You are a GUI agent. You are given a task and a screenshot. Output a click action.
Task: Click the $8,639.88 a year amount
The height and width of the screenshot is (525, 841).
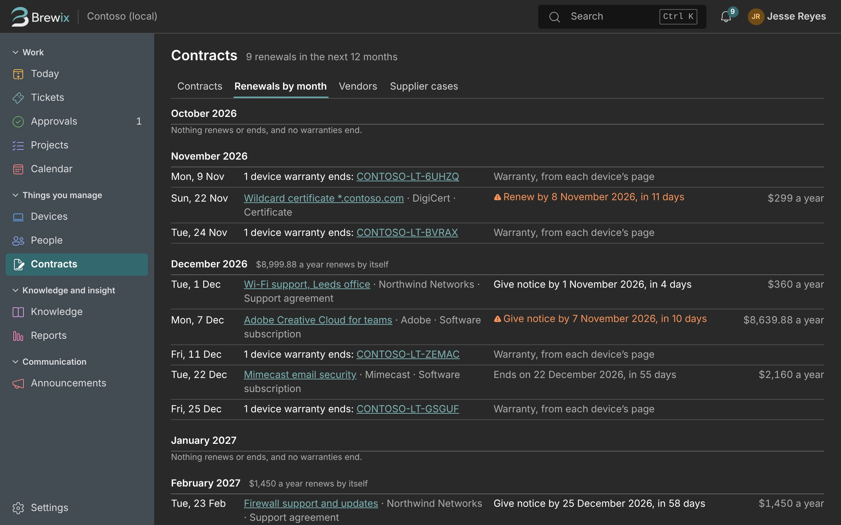(784, 320)
